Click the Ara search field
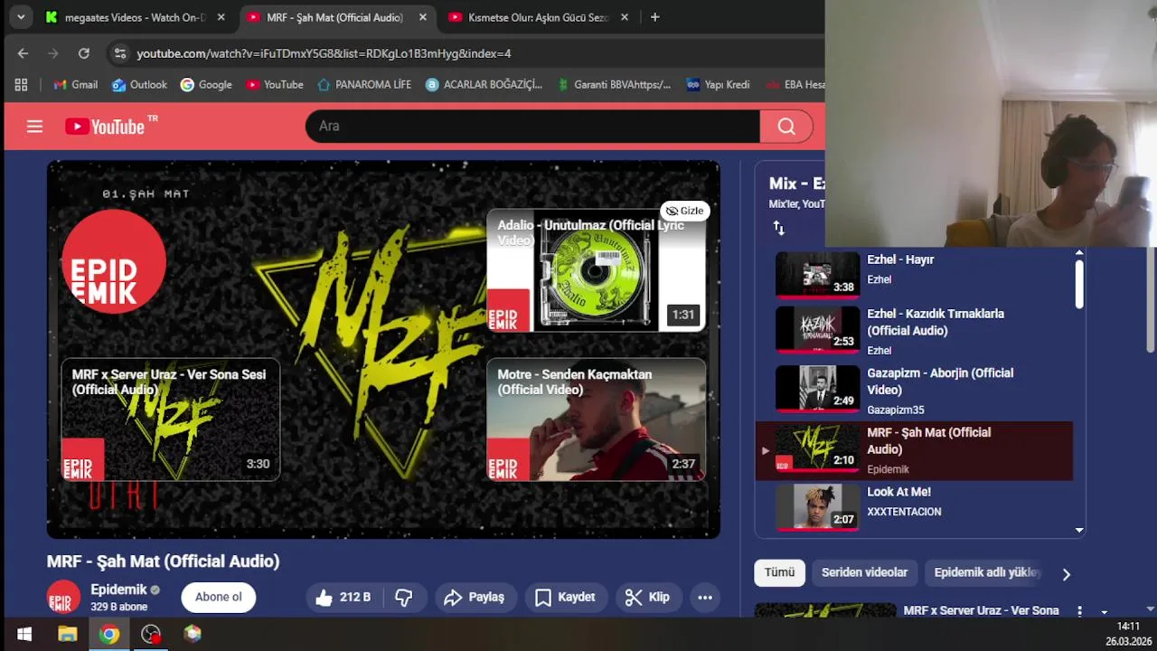 [532, 127]
